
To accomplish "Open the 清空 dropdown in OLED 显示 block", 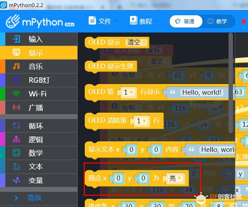I will [x=136, y=42].
